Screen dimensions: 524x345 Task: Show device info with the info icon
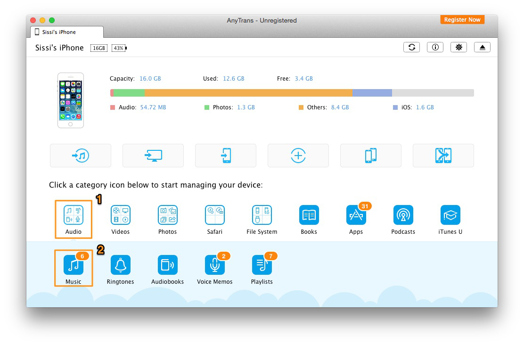pos(435,47)
